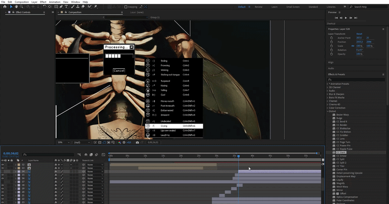Viewport: 389px width, 204px height.
Task: Click the Motion Blur enable icon in timeline
Action: [x=96, y=155]
